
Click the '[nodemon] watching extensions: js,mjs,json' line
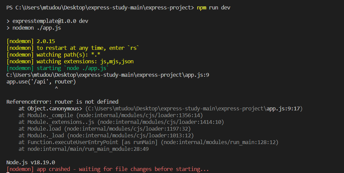[70, 61]
